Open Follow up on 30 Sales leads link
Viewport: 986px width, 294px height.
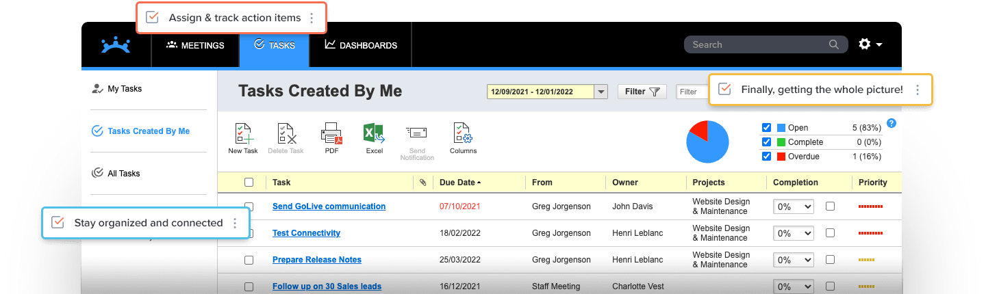pos(327,286)
